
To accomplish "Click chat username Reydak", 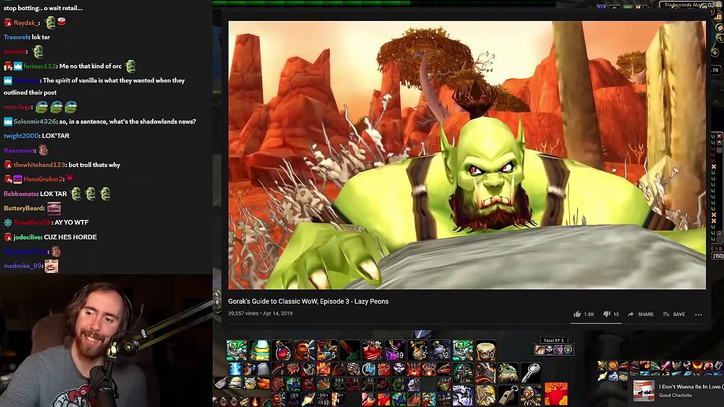I will 26,23.
